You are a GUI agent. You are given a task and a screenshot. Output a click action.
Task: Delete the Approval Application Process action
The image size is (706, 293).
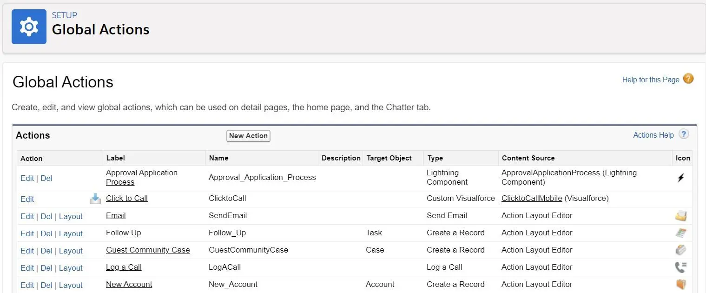tap(46, 178)
